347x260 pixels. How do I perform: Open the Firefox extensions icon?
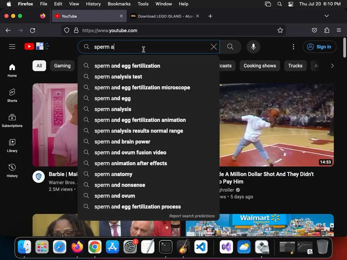tap(327, 30)
